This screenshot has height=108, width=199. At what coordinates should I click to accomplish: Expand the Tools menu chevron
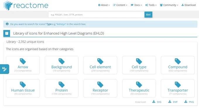click(156, 5)
